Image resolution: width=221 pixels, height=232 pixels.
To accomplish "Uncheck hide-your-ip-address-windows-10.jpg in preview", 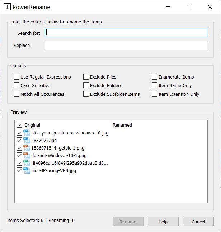I will (19, 133).
